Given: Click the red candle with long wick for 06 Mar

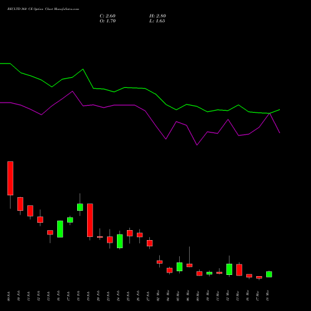Looking at the screenshot, I should click(x=190, y=265).
